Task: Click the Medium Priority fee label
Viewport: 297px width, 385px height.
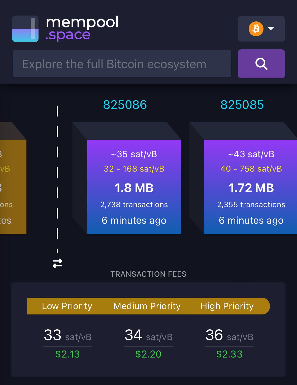Action: point(147,306)
